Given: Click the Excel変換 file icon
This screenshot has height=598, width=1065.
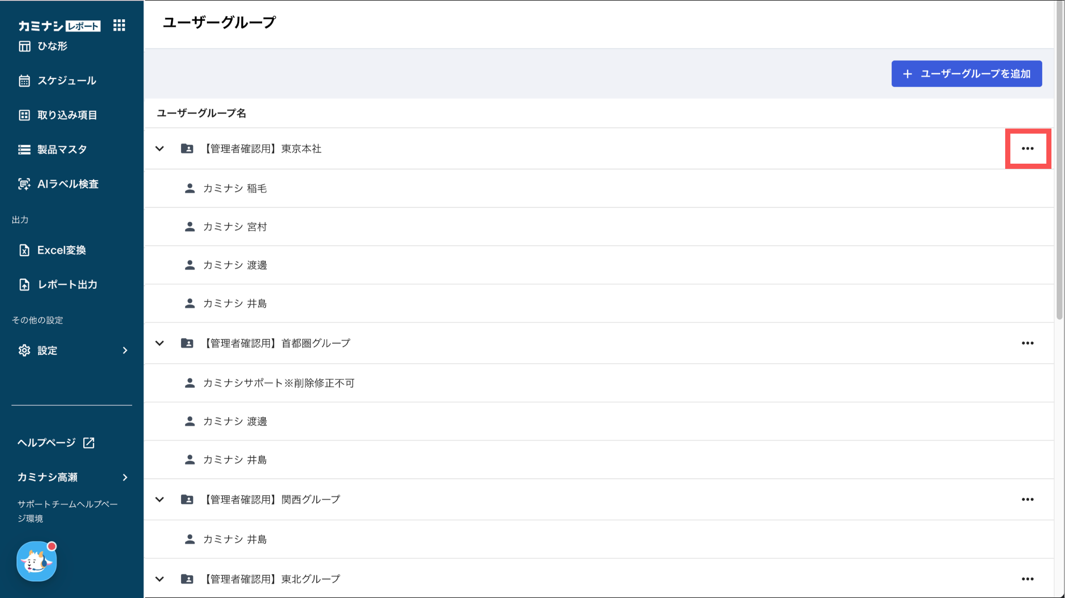Looking at the screenshot, I should tap(24, 250).
